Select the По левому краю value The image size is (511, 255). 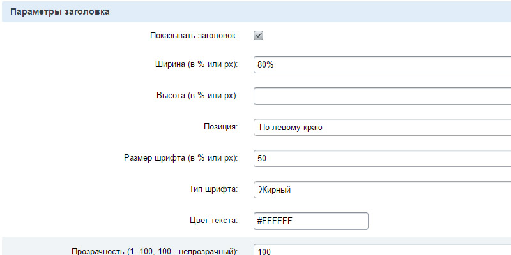click(291, 127)
